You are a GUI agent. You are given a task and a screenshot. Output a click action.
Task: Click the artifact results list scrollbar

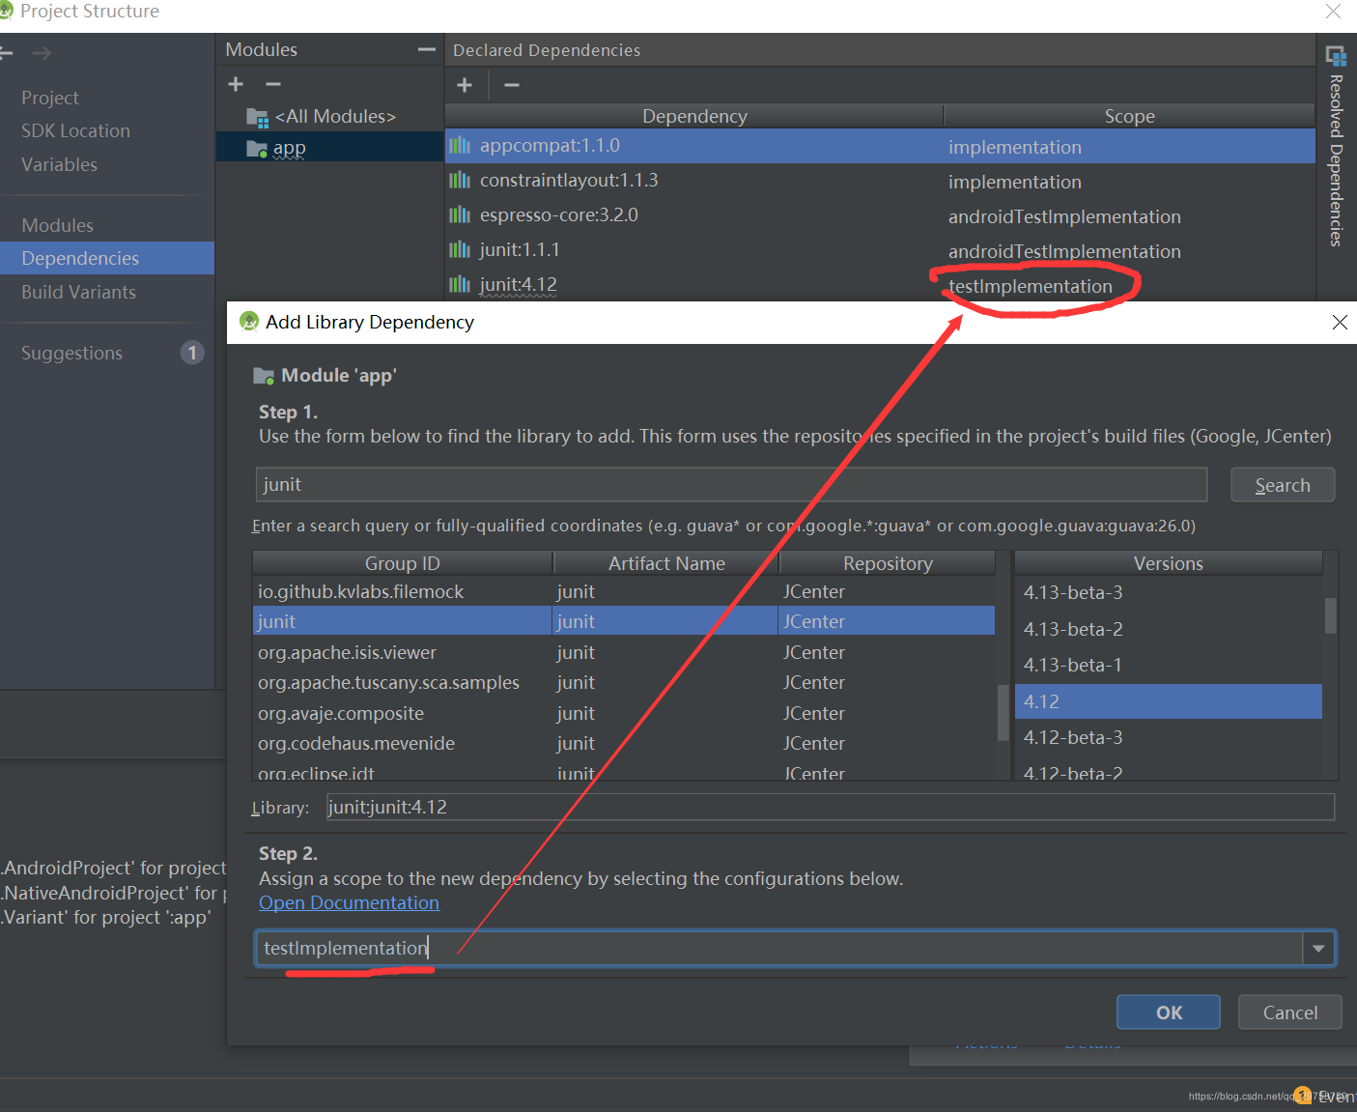(1004, 712)
